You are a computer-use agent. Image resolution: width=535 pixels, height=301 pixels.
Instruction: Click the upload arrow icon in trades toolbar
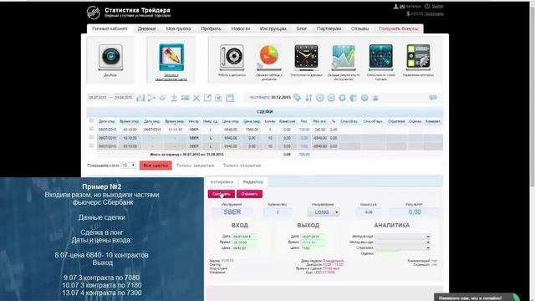pos(174,98)
